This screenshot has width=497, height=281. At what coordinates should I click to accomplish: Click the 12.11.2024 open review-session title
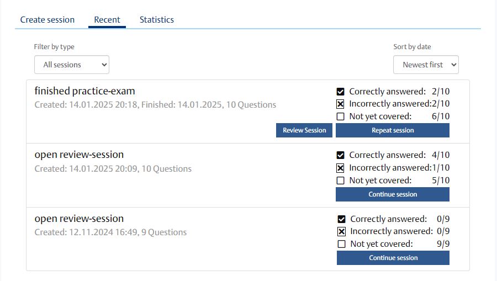tap(79, 219)
